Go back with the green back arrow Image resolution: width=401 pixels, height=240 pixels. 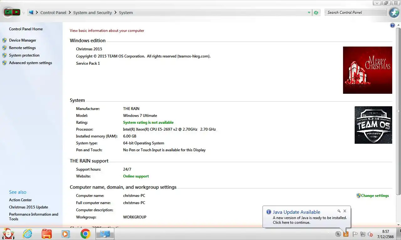[8, 12]
